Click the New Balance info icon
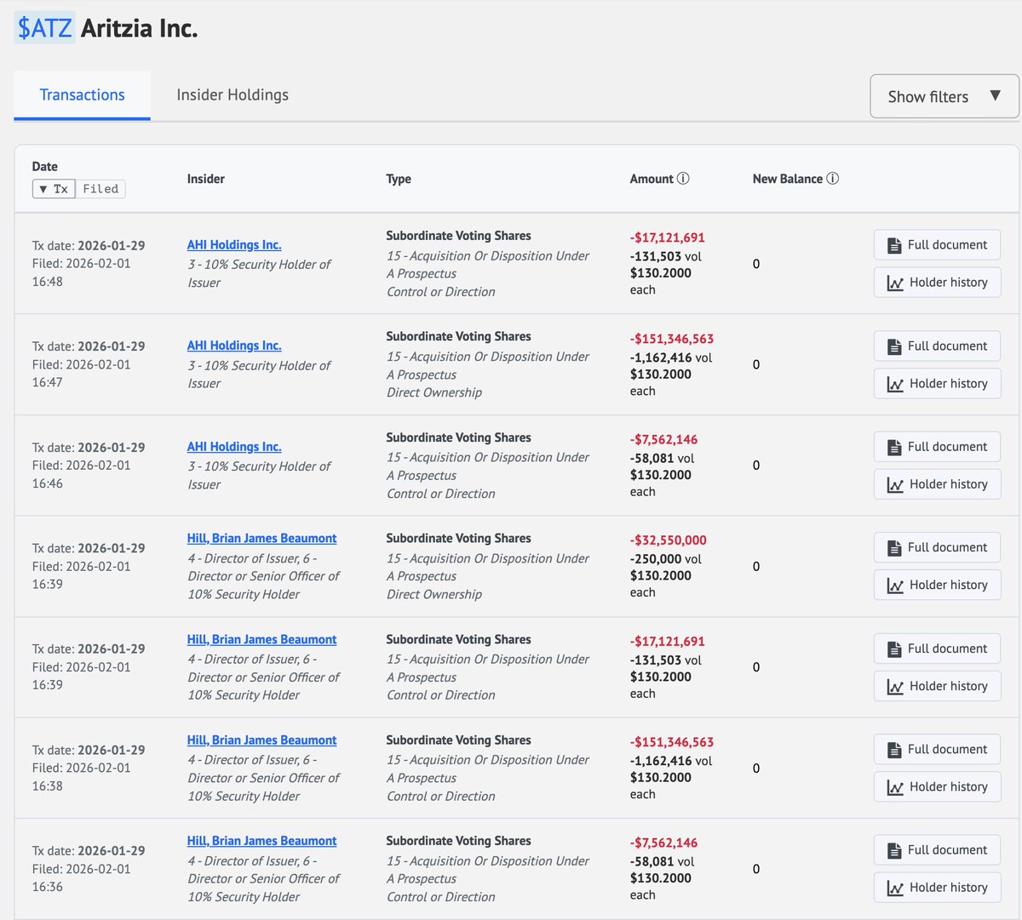This screenshot has width=1022, height=920. pos(833,179)
